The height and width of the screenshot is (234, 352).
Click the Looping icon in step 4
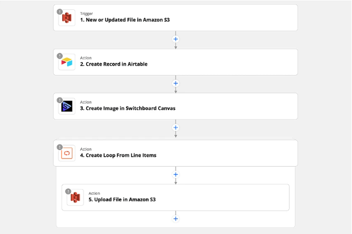point(67,153)
